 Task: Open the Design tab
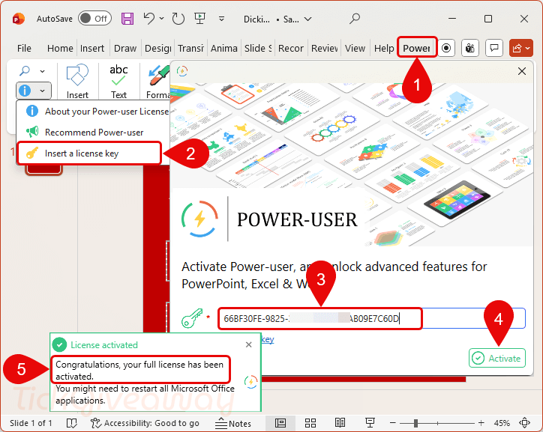tap(158, 49)
